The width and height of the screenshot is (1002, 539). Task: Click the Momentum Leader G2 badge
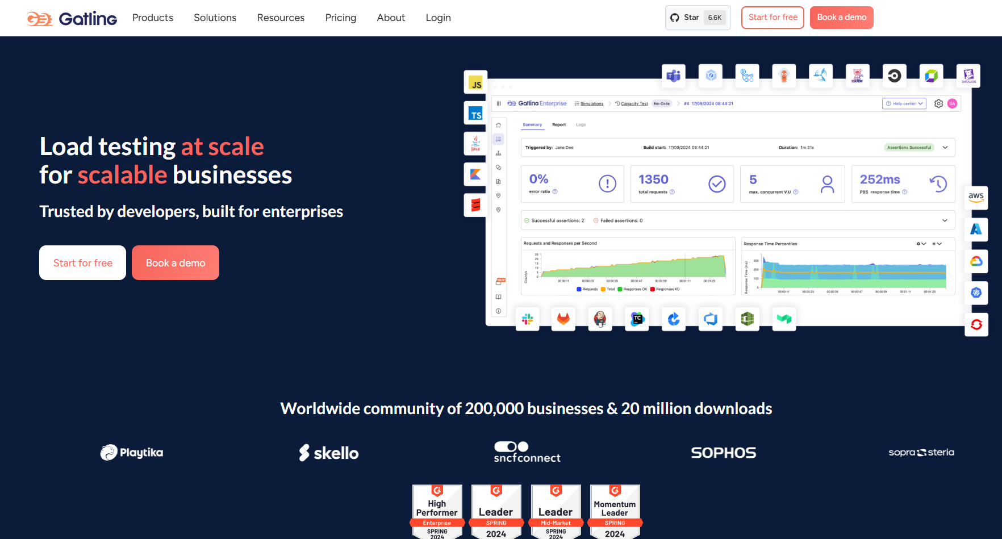615,512
